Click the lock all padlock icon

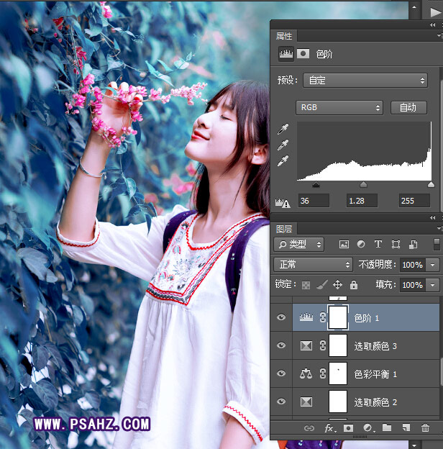354,285
